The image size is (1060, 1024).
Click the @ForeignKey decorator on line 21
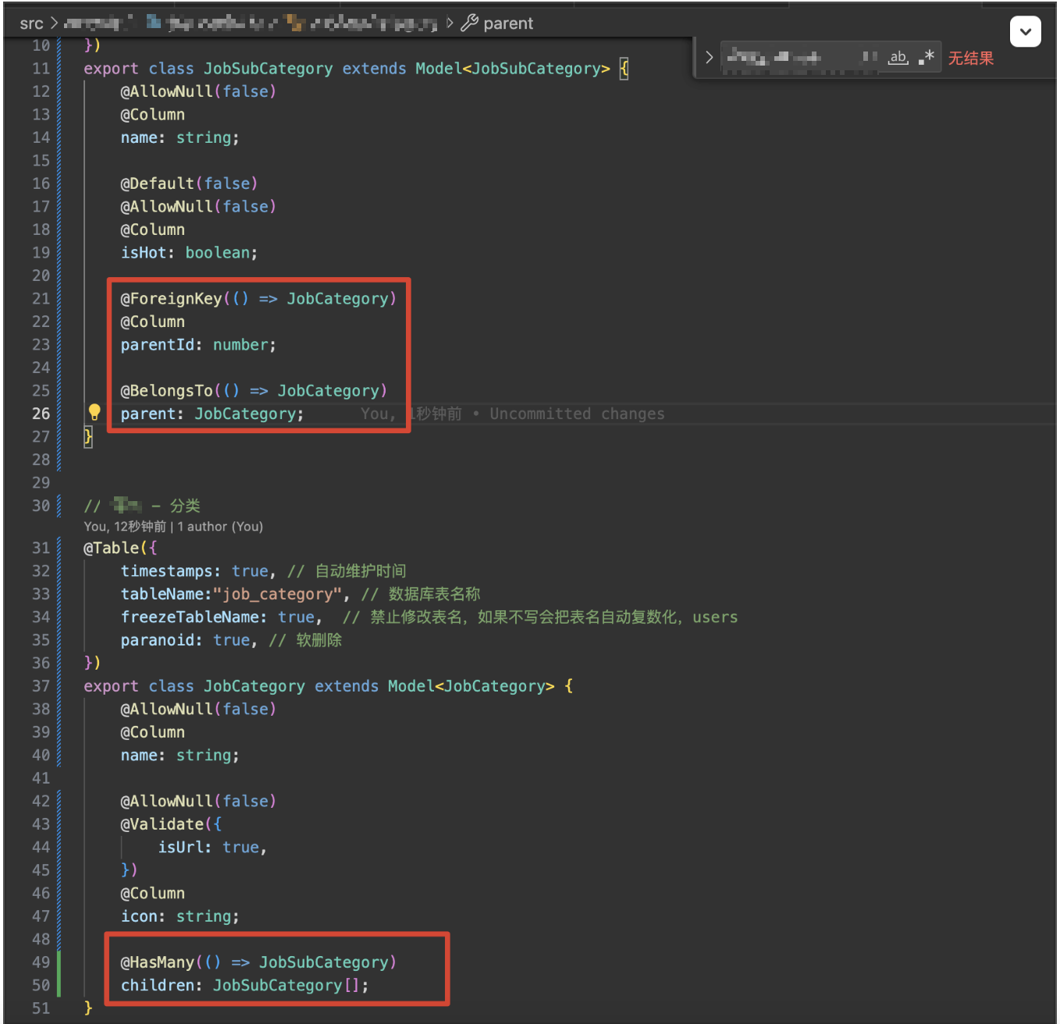tap(171, 299)
